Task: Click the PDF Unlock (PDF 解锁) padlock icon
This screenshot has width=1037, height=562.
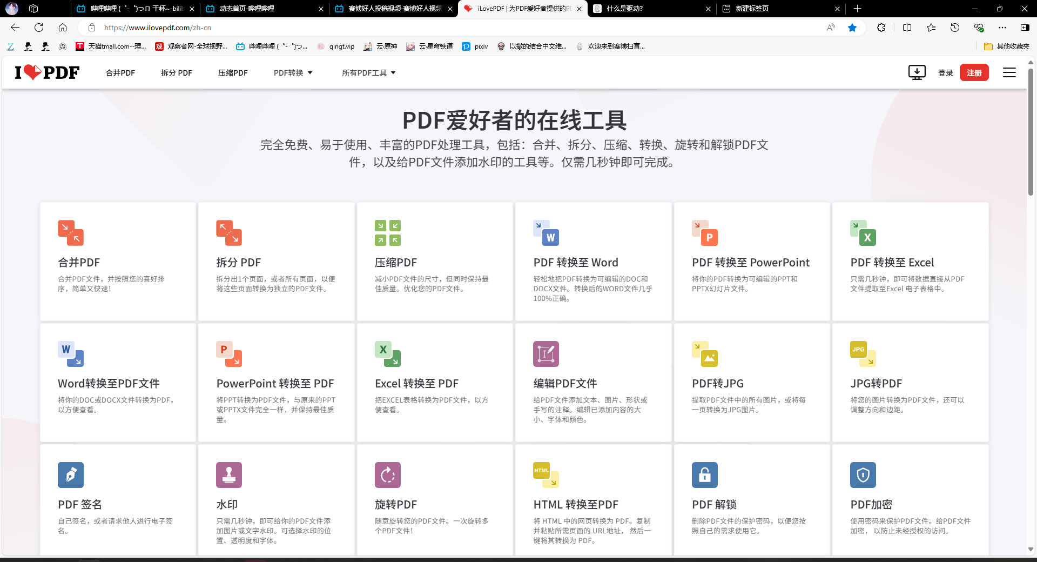Action: pyautogui.click(x=704, y=475)
